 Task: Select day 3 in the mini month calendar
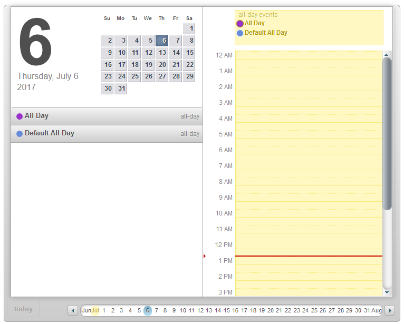121,41
